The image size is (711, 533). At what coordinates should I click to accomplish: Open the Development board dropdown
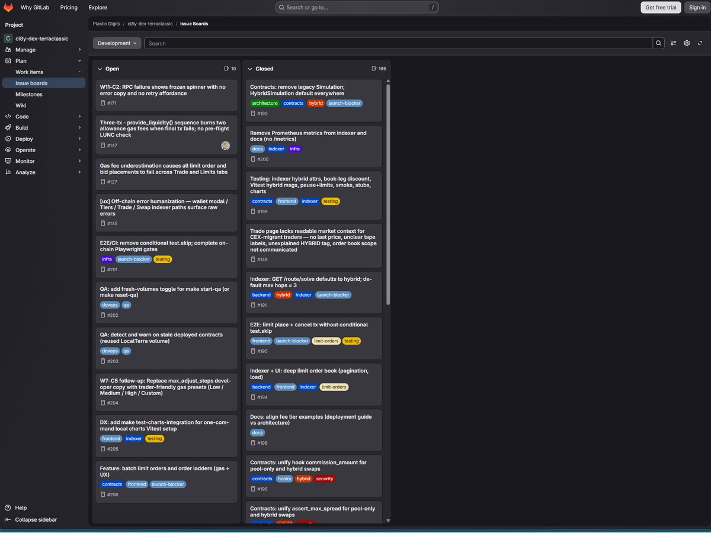click(117, 43)
